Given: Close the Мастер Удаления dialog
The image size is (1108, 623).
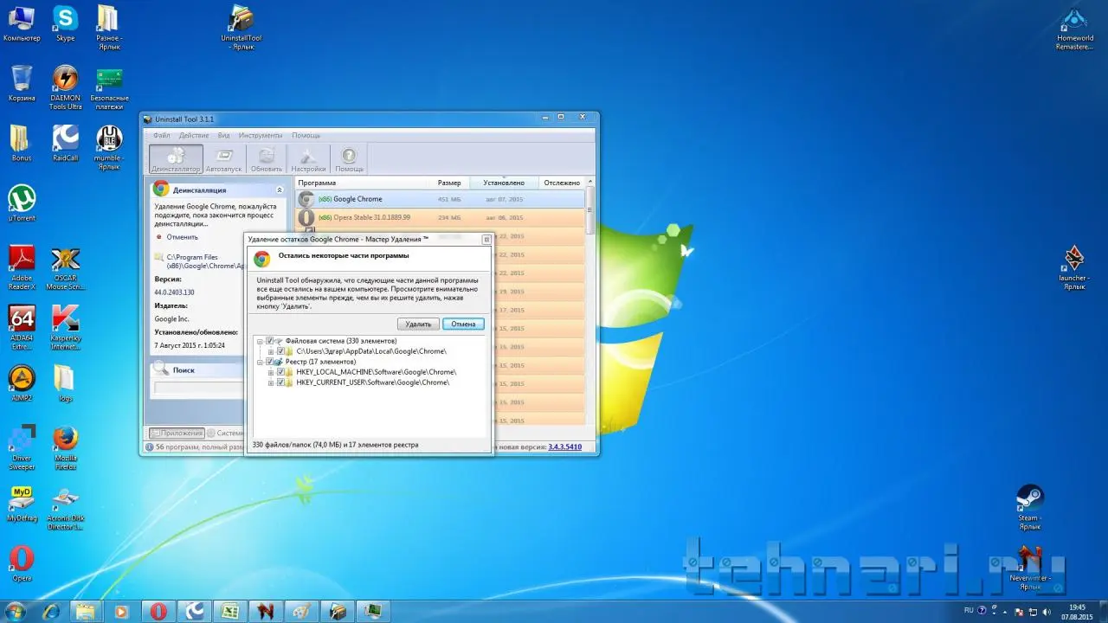Looking at the screenshot, I should pyautogui.click(x=486, y=239).
